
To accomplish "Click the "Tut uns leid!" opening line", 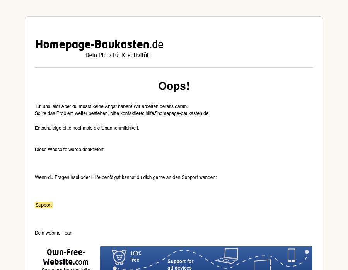I will pos(111,106).
